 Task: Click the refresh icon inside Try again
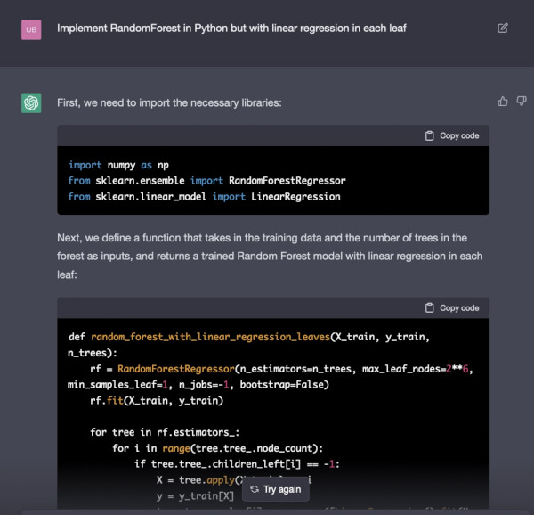coord(255,489)
